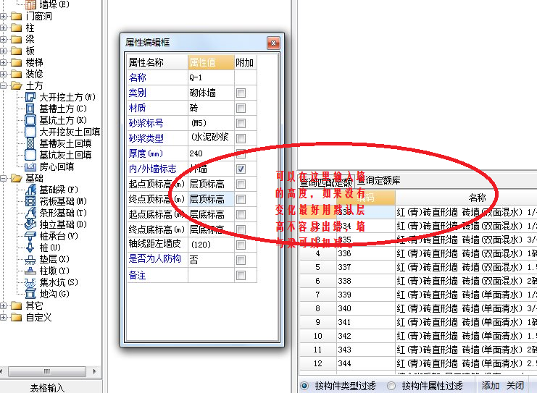The height and width of the screenshot is (393, 537).
Task: Click the 添加 button
Action: click(491, 386)
